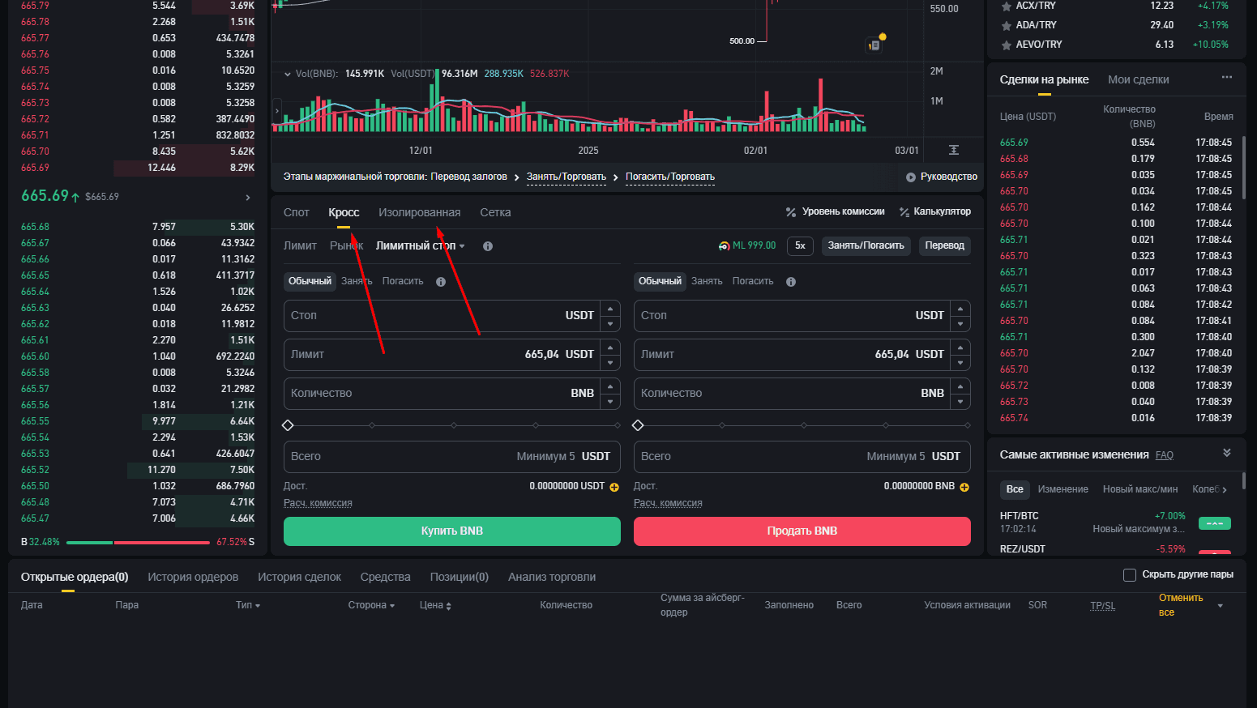The width and height of the screenshot is (1257, 708).
Task: Select the Лимит order type
Action: [300, 245]
